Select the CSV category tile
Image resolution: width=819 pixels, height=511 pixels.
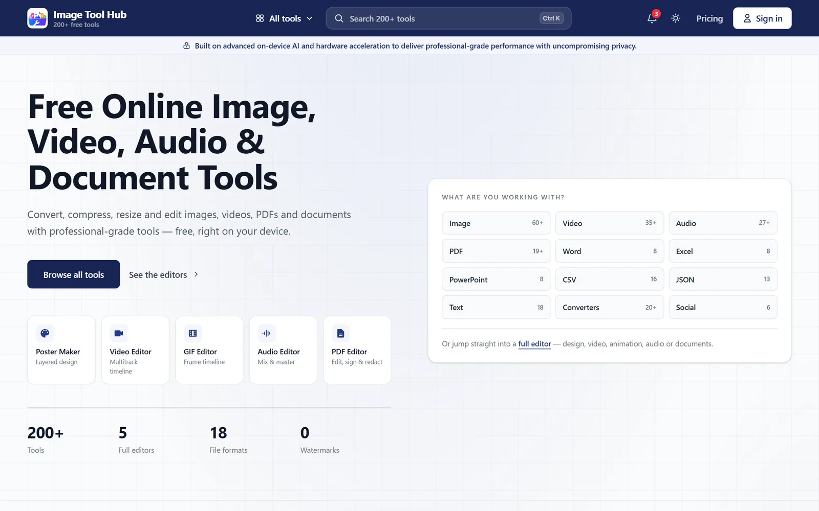(x=610, y=279)
